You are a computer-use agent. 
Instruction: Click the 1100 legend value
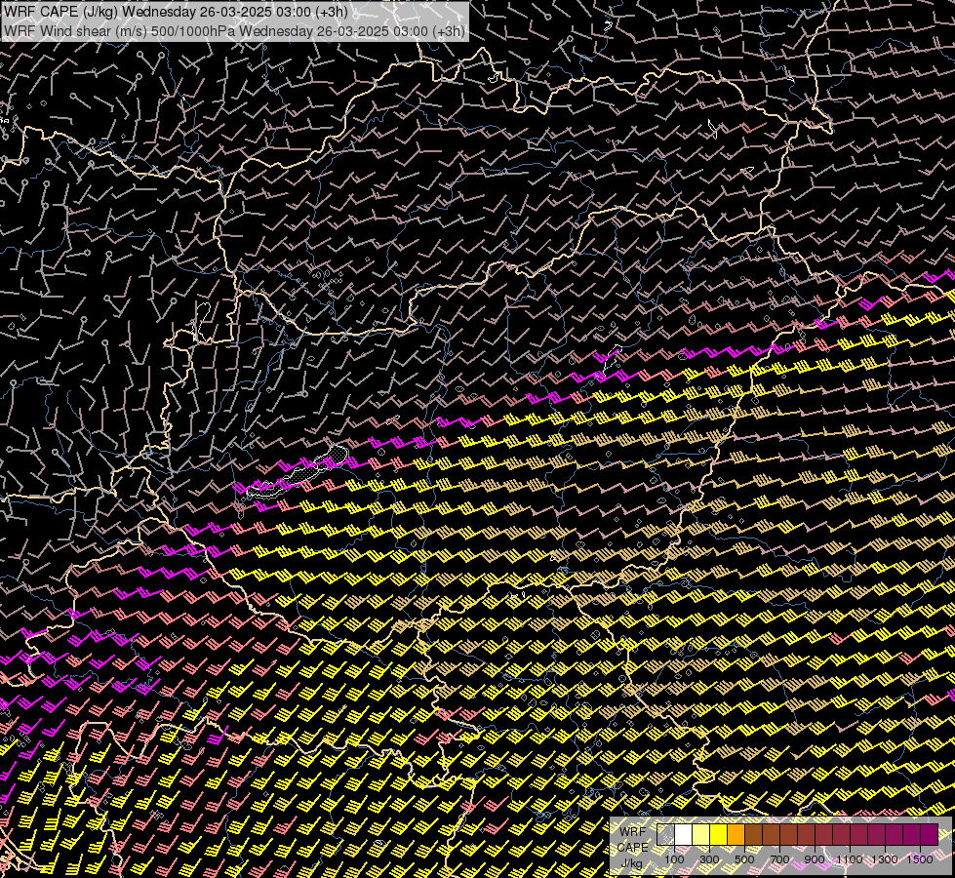click(x=850, y=859)
